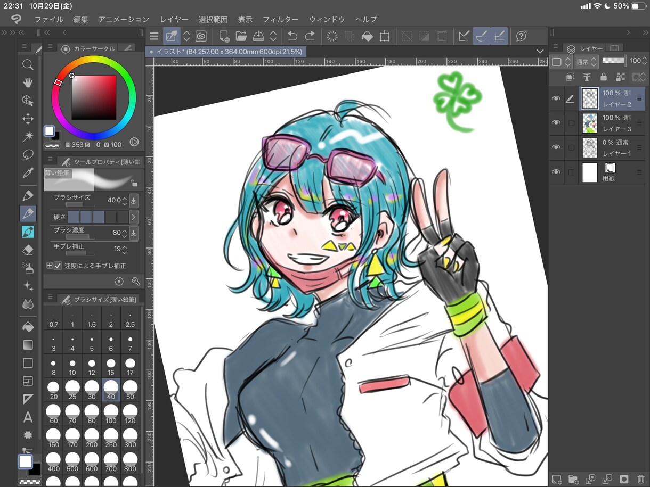This screenshot has height=487, width=650.
Task: Select the Text tool
Action: 28,417
